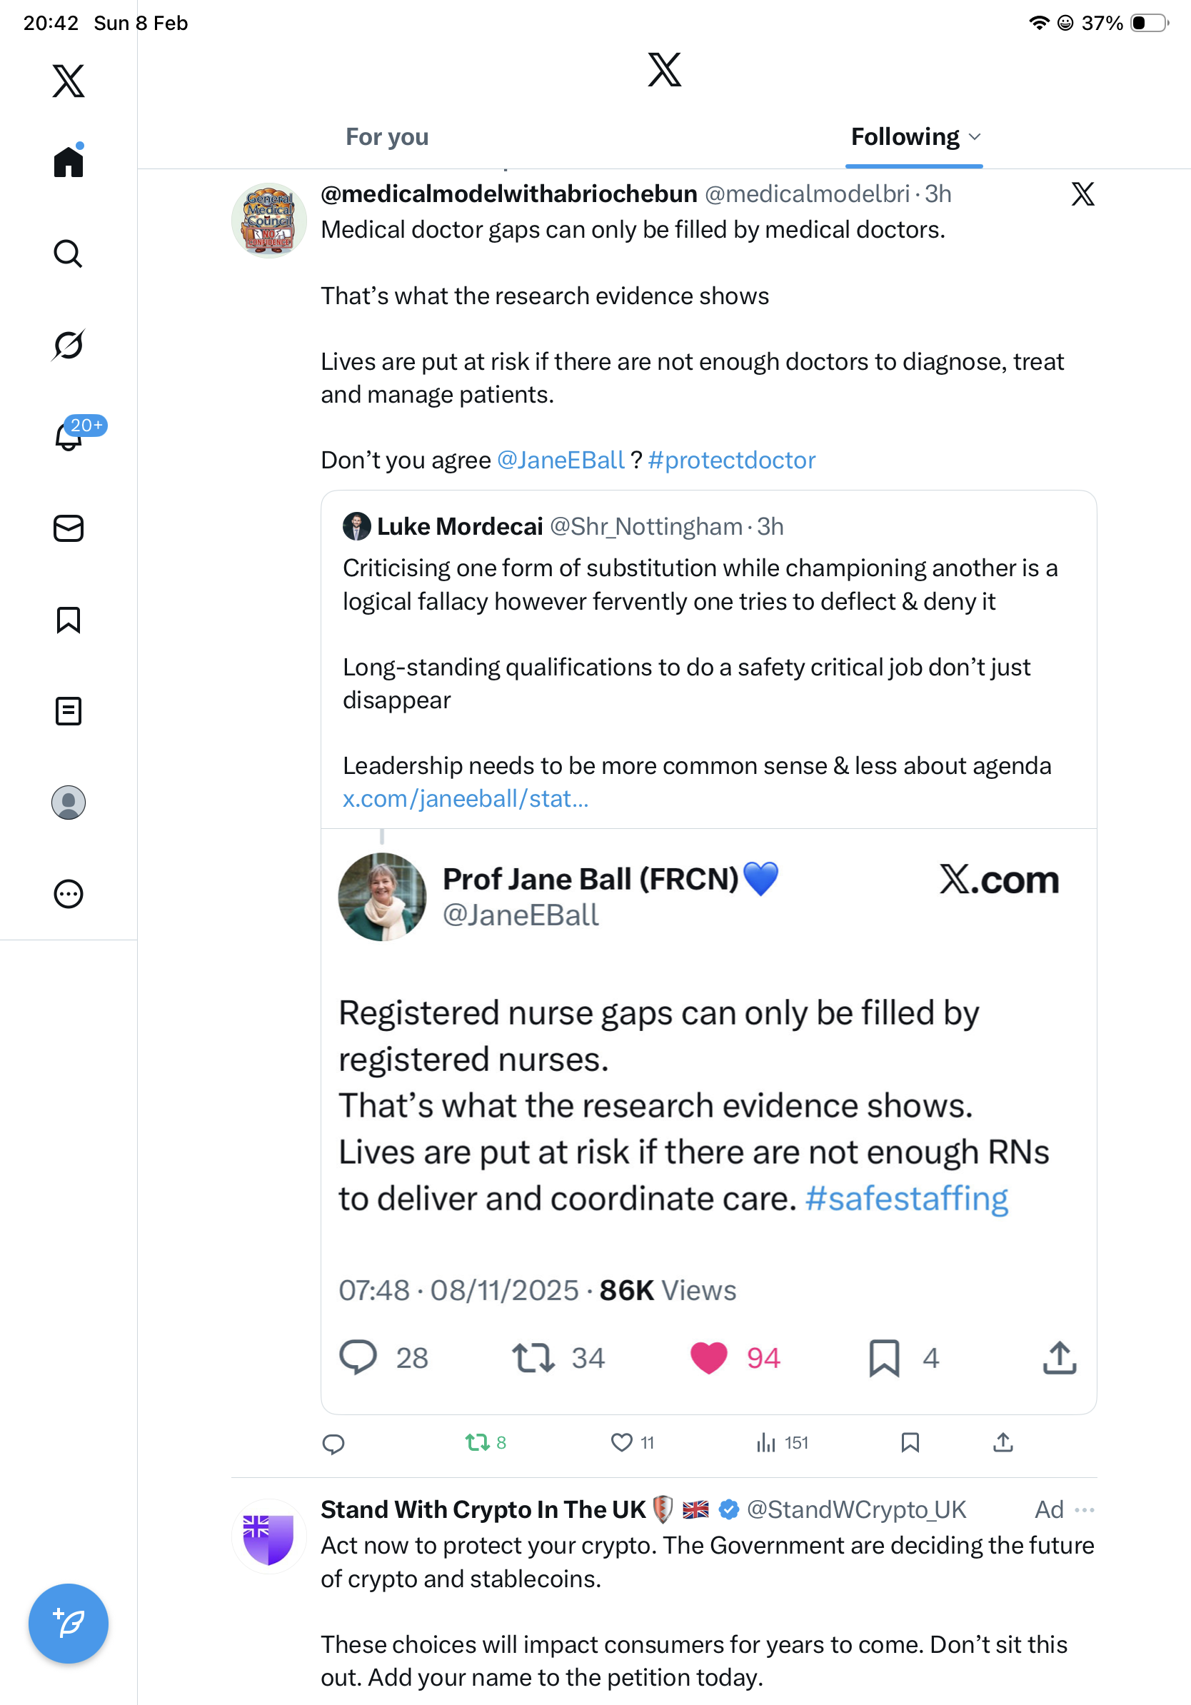Open Notifications bell with 20+ badge
This screenshot has height=1705, width=1191.
69,436
